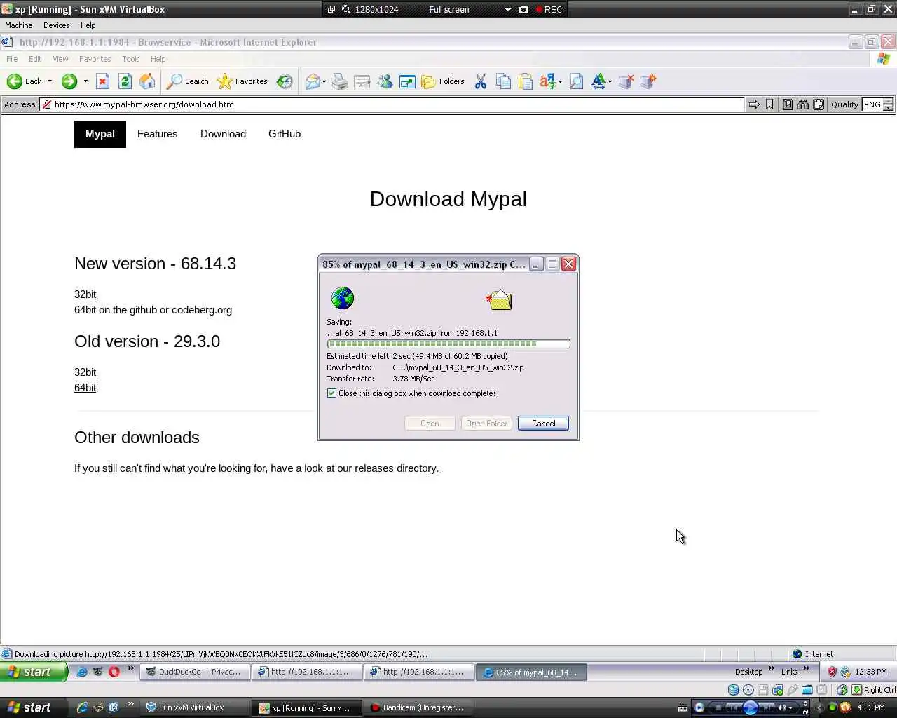The height and width of the screenshot is (718, 897).
Task: Click the Copy icon
Action: coord(503,81)
